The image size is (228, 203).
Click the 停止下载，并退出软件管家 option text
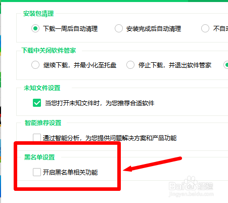(x=175, y=65)
